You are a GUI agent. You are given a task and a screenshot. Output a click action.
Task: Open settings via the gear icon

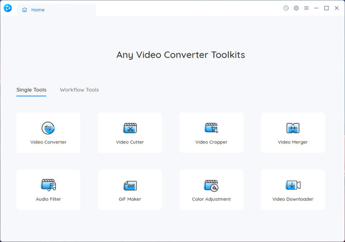pos(296,8)
